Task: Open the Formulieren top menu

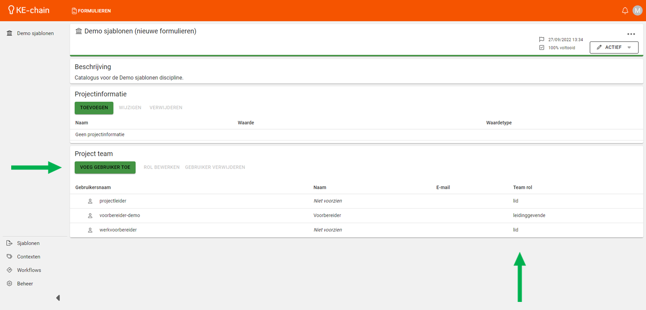Action: (x=91, y=11)
